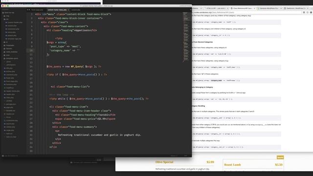Expand the js folder in sidebar
The image size is (313, 176).
coord(6,42)
